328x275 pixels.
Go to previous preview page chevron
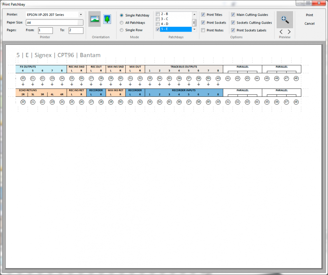281,31
